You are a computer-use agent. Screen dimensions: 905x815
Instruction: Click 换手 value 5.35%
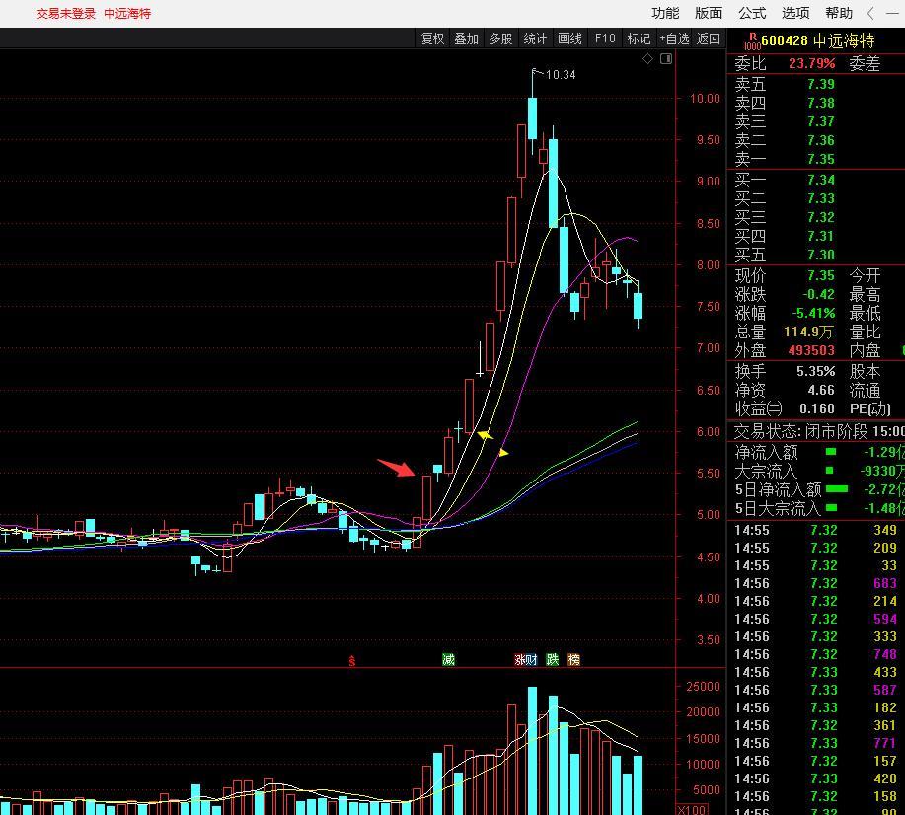click(x=815, y=372)
